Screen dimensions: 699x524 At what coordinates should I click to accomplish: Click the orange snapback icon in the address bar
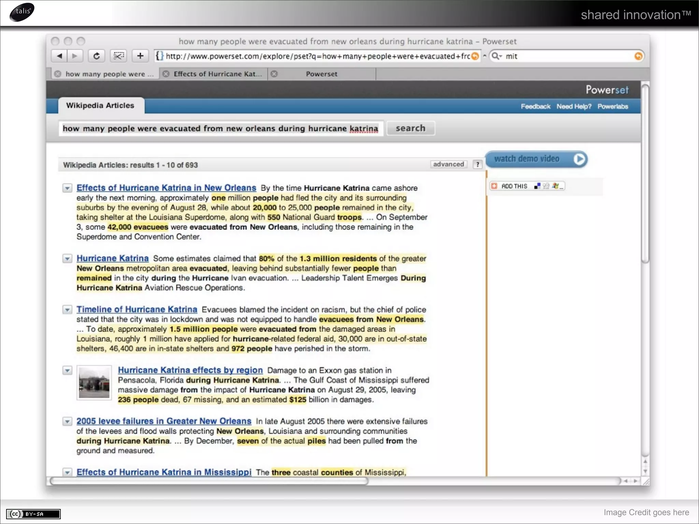click(x=475, y=56)
